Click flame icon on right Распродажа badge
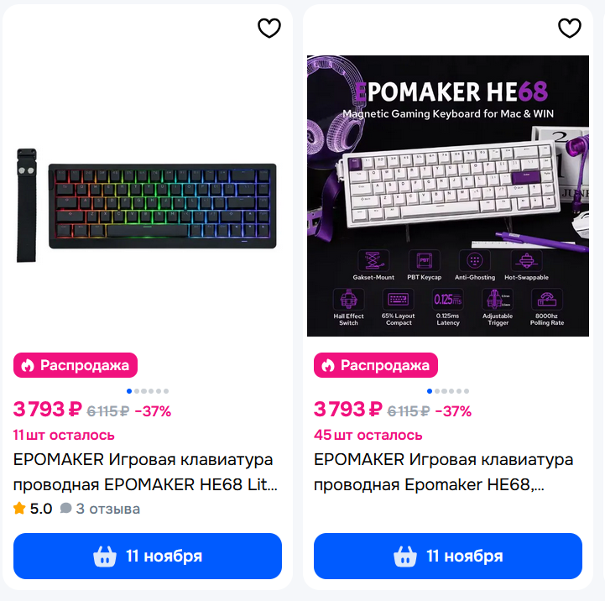605x601 pixels. point(327,365)
